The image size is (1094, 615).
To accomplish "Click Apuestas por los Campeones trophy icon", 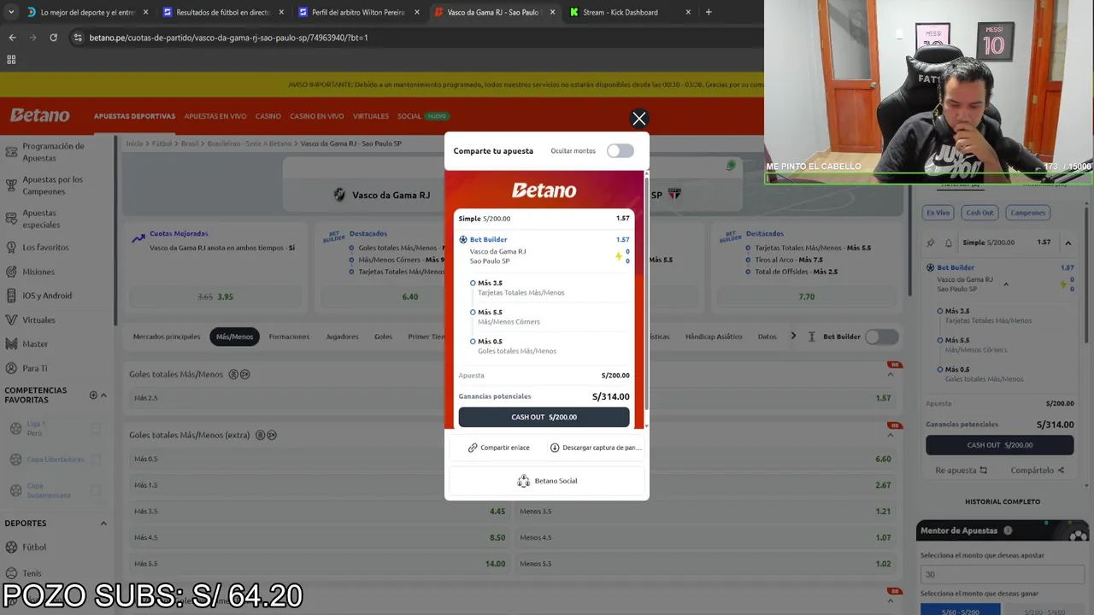I will coord(11,185).
